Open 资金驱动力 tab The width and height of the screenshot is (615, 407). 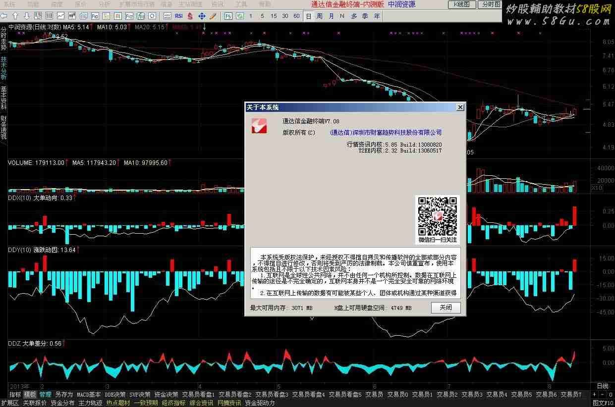[260, 403]
